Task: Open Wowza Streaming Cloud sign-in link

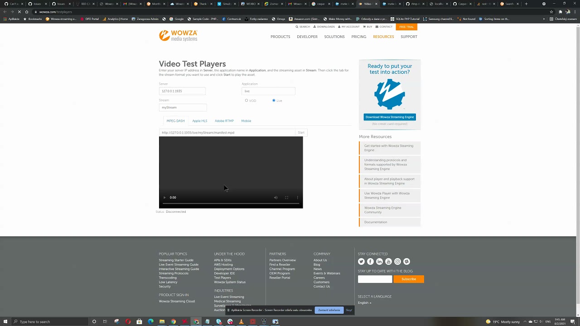Action: [x=177, y=302]
